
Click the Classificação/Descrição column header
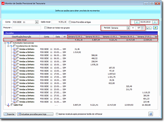[x=21, y=37]
